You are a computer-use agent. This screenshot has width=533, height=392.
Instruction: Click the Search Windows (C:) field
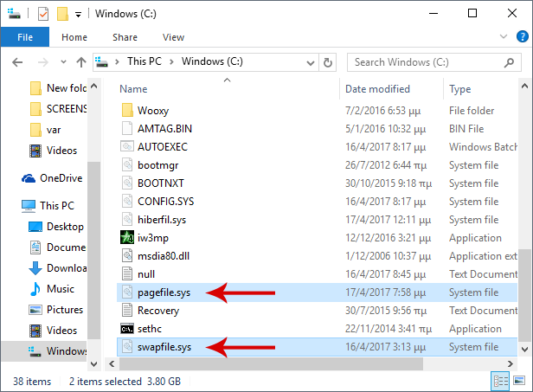(x=433, y=62)
